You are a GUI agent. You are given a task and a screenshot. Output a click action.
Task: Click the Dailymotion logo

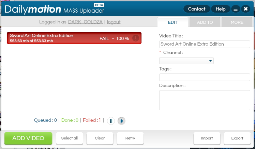click(x=33, y=9)
